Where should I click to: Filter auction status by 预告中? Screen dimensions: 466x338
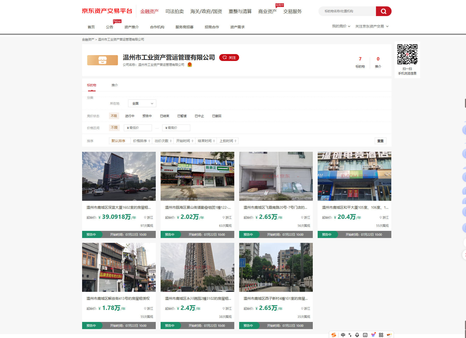(147, 116)
